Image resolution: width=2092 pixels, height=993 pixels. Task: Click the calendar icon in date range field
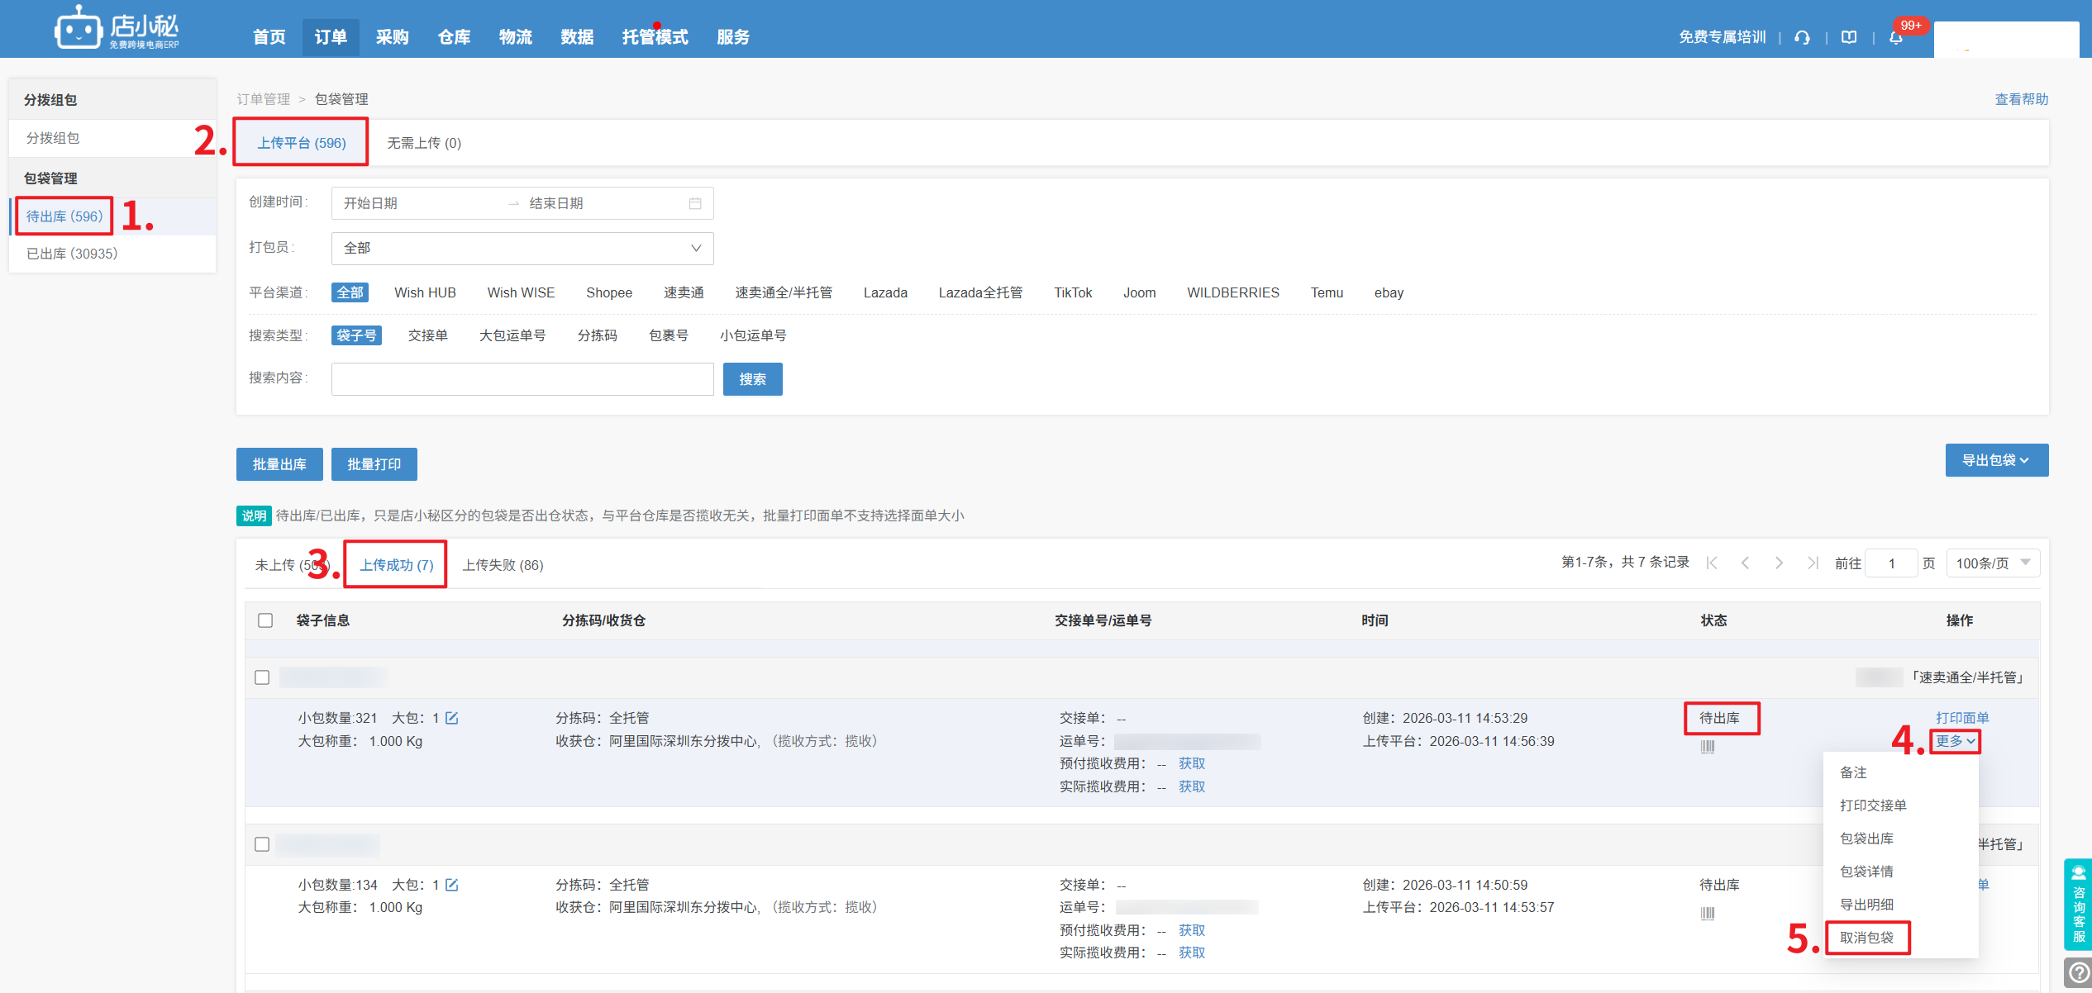pyautogui.click(x=695, y=203)
